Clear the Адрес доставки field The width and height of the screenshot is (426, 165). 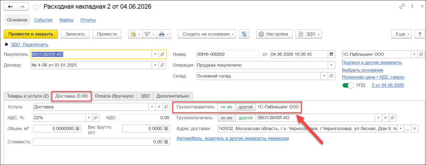coord(415,128)
